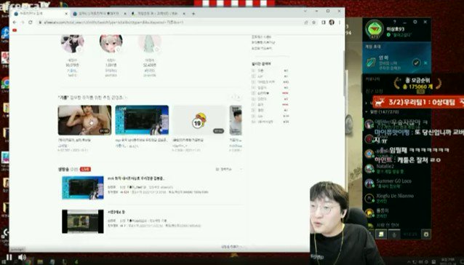Open the third pale streamer avatar
The width and height of the screenshot is (464, 265).
click(150, 43)
